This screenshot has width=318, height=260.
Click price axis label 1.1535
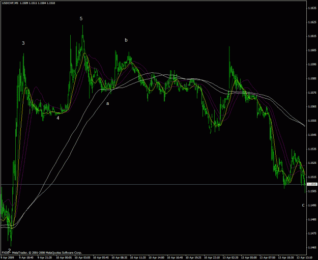(312, 149)
